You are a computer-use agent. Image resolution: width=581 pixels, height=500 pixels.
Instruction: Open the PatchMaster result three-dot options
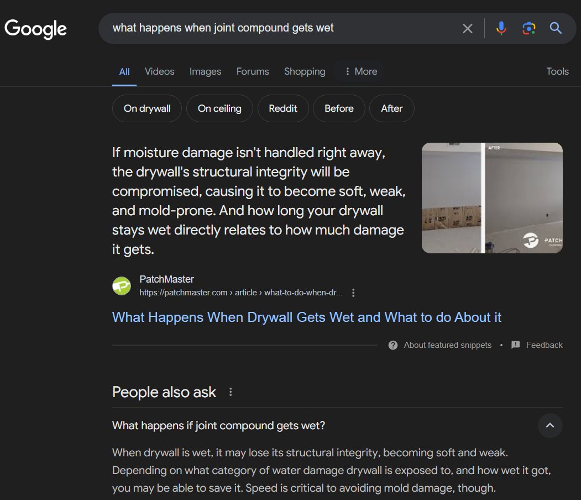(353, 293)
